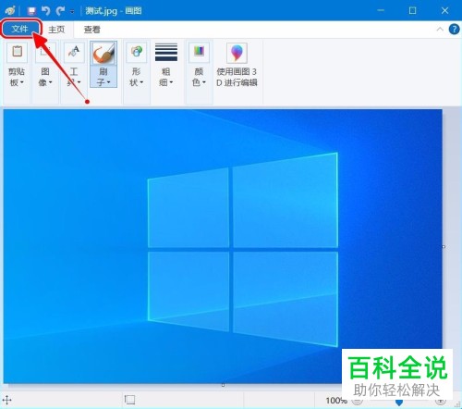The height and width of the screenshot is (409, 462).
Task: Click the canvas right-edge resize handle
Action: coord(444,247)
